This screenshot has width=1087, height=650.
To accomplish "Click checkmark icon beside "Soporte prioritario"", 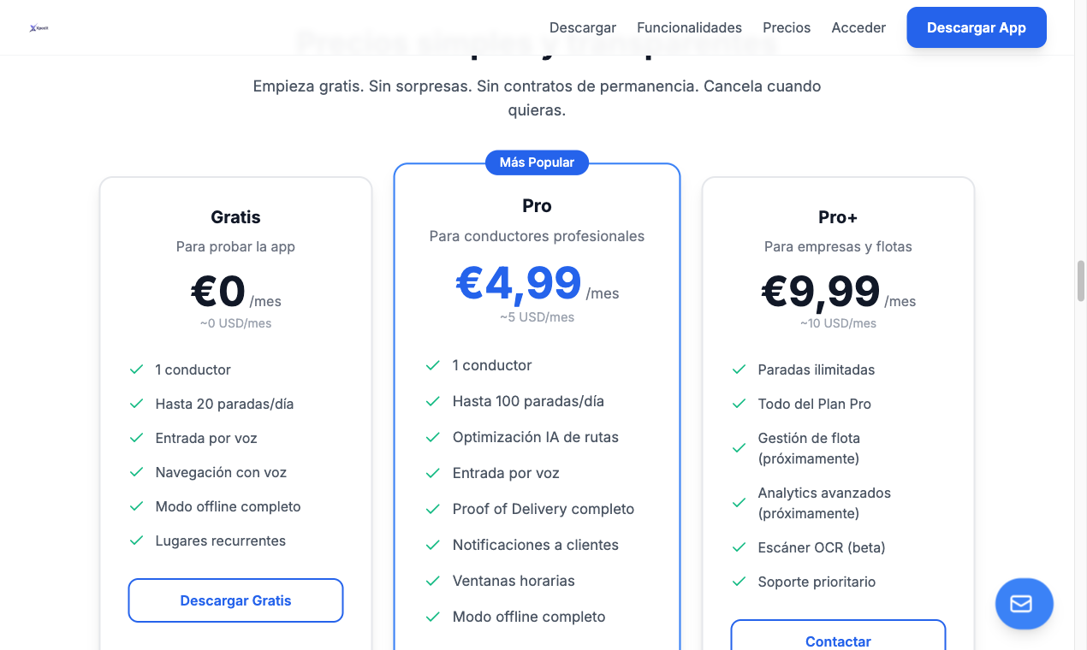I will (739, 582).
